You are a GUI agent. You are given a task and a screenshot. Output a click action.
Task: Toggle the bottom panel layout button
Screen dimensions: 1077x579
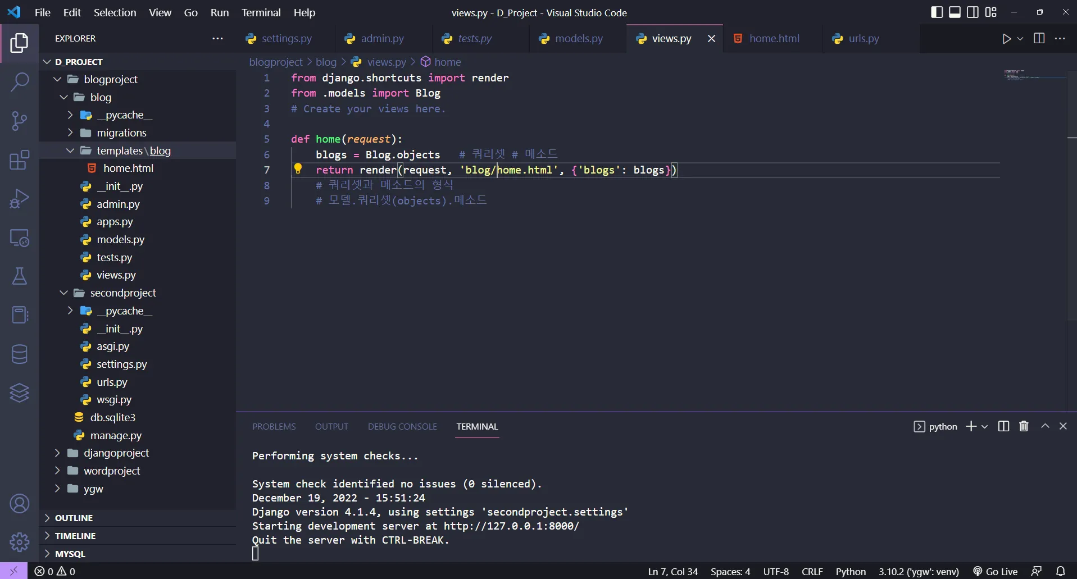coord(955,12)
